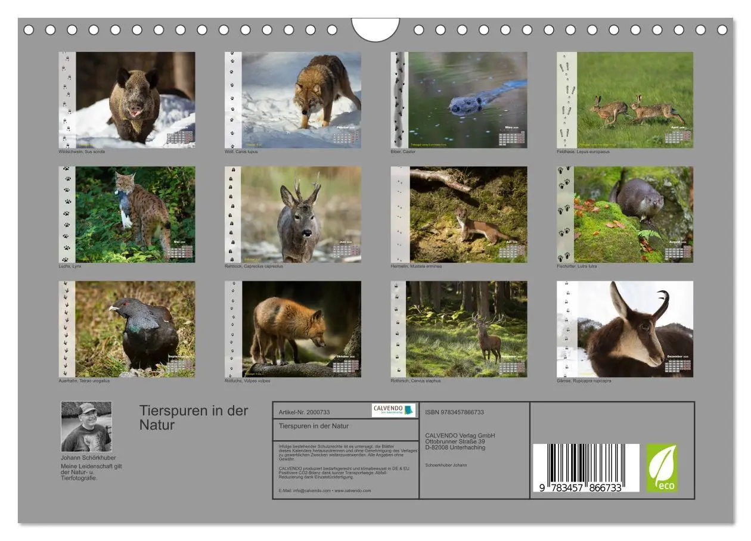Click lynx paw track strip on May photo

pos(67,214)
